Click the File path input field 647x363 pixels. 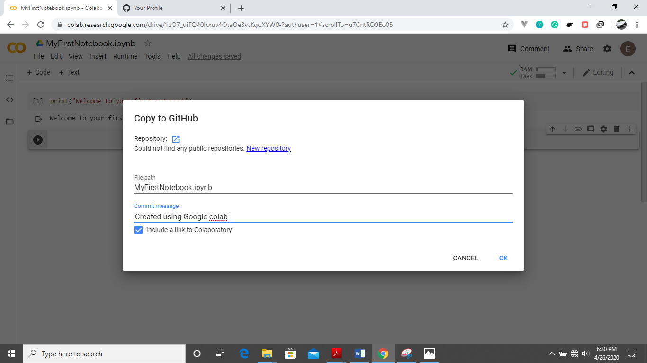(x=323, y=187)
